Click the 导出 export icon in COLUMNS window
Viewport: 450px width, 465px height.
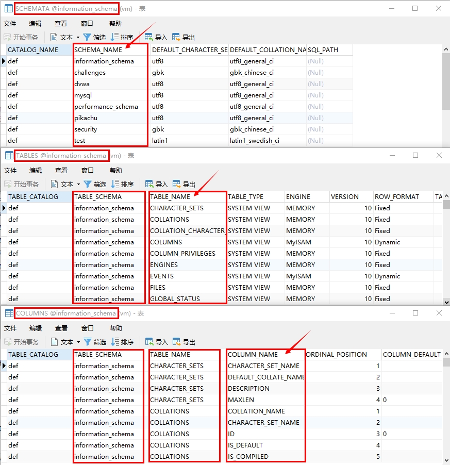pos(177,342)
